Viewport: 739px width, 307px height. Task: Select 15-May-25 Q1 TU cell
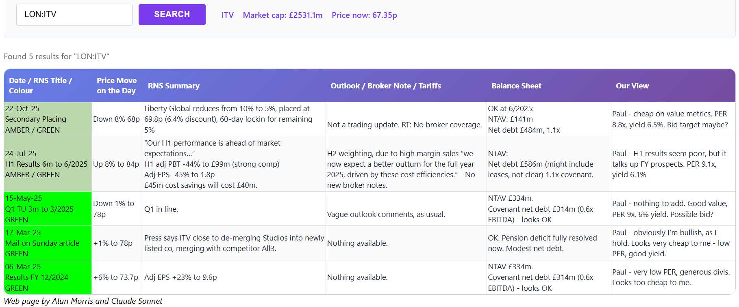tap(48, 209)
